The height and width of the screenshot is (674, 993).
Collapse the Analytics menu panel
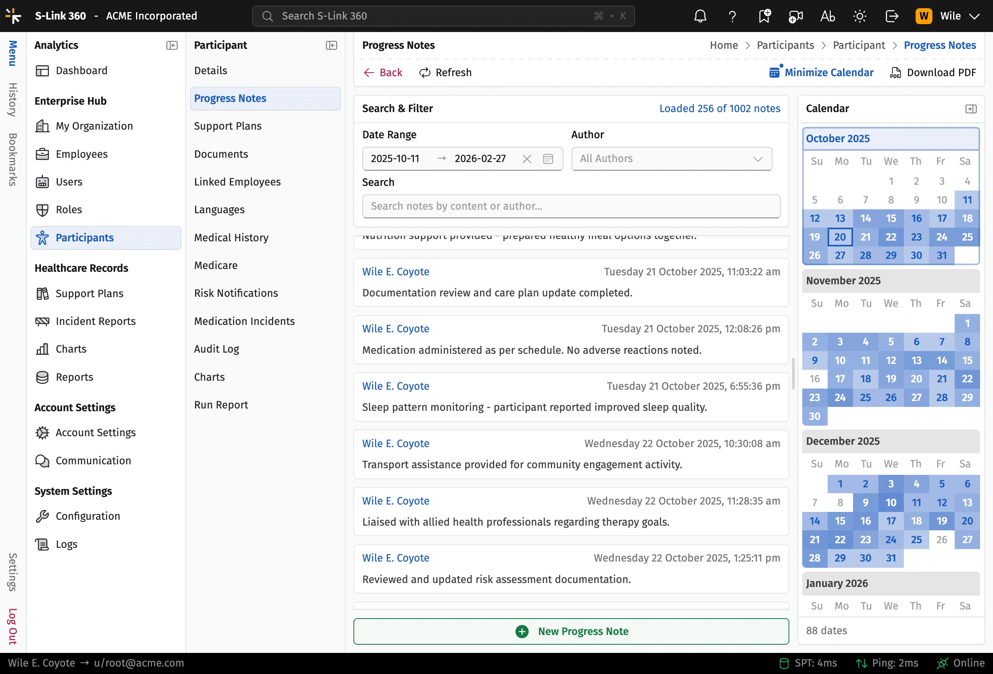pyautogui.click(x=172, y=45)
